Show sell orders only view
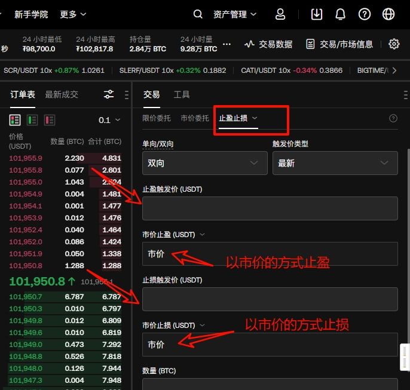This screenshot has width=410, height=390. (49, 120)
